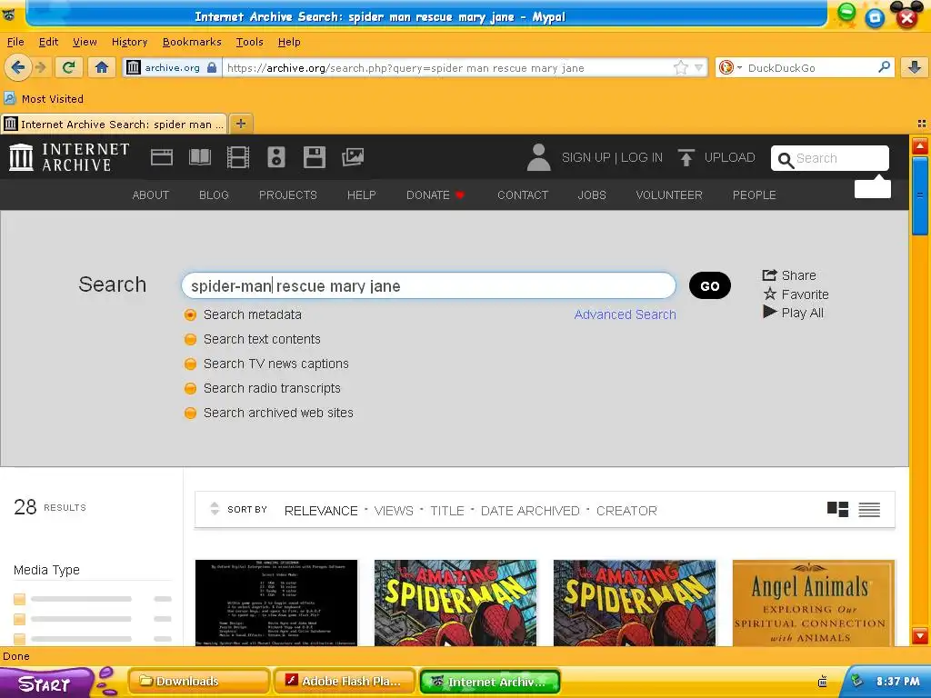
Task: Open the Web (Wayback) icon in Archive nav
Action: click(x=162, y=157)
